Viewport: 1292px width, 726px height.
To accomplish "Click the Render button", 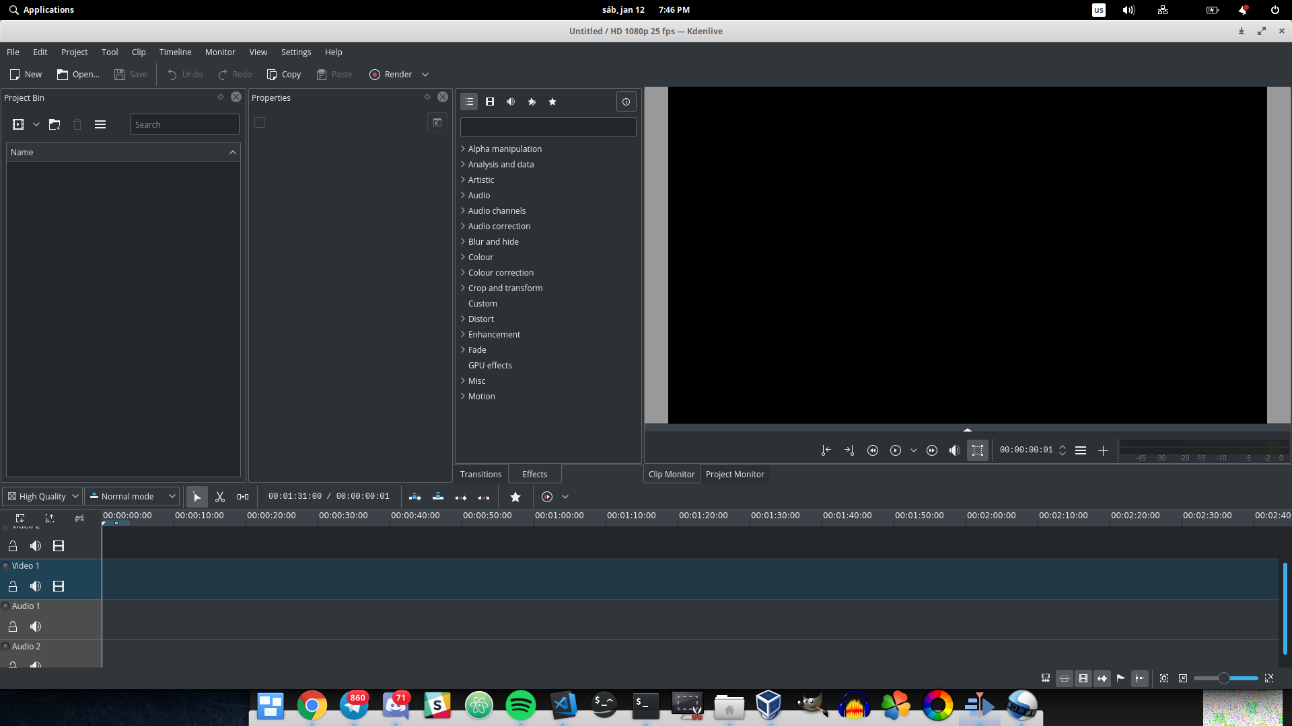I will (391, 75).
